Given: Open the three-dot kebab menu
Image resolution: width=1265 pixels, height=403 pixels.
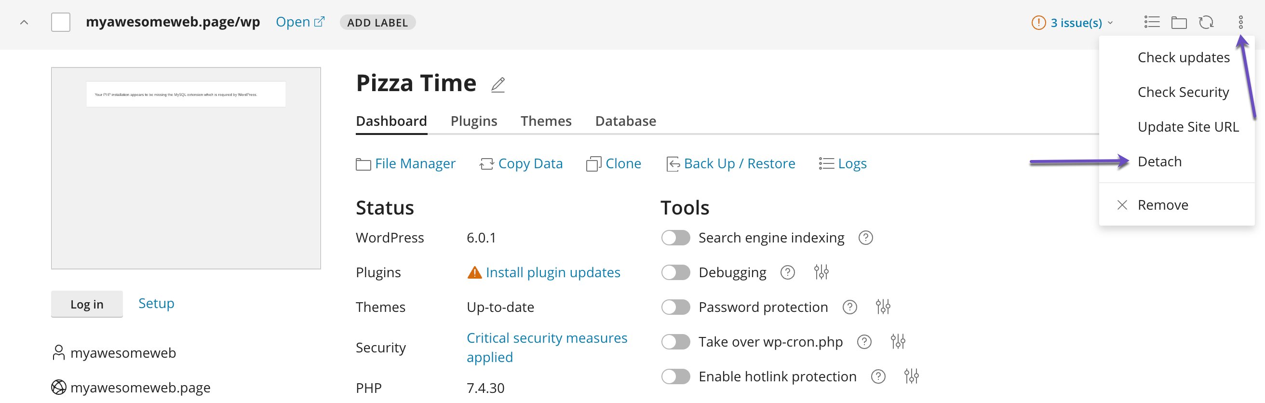Looking at the screenshot, I should pyautogui.click(x=1240, y=23).
